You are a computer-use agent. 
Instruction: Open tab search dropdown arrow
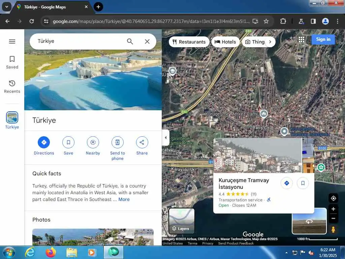7,7
